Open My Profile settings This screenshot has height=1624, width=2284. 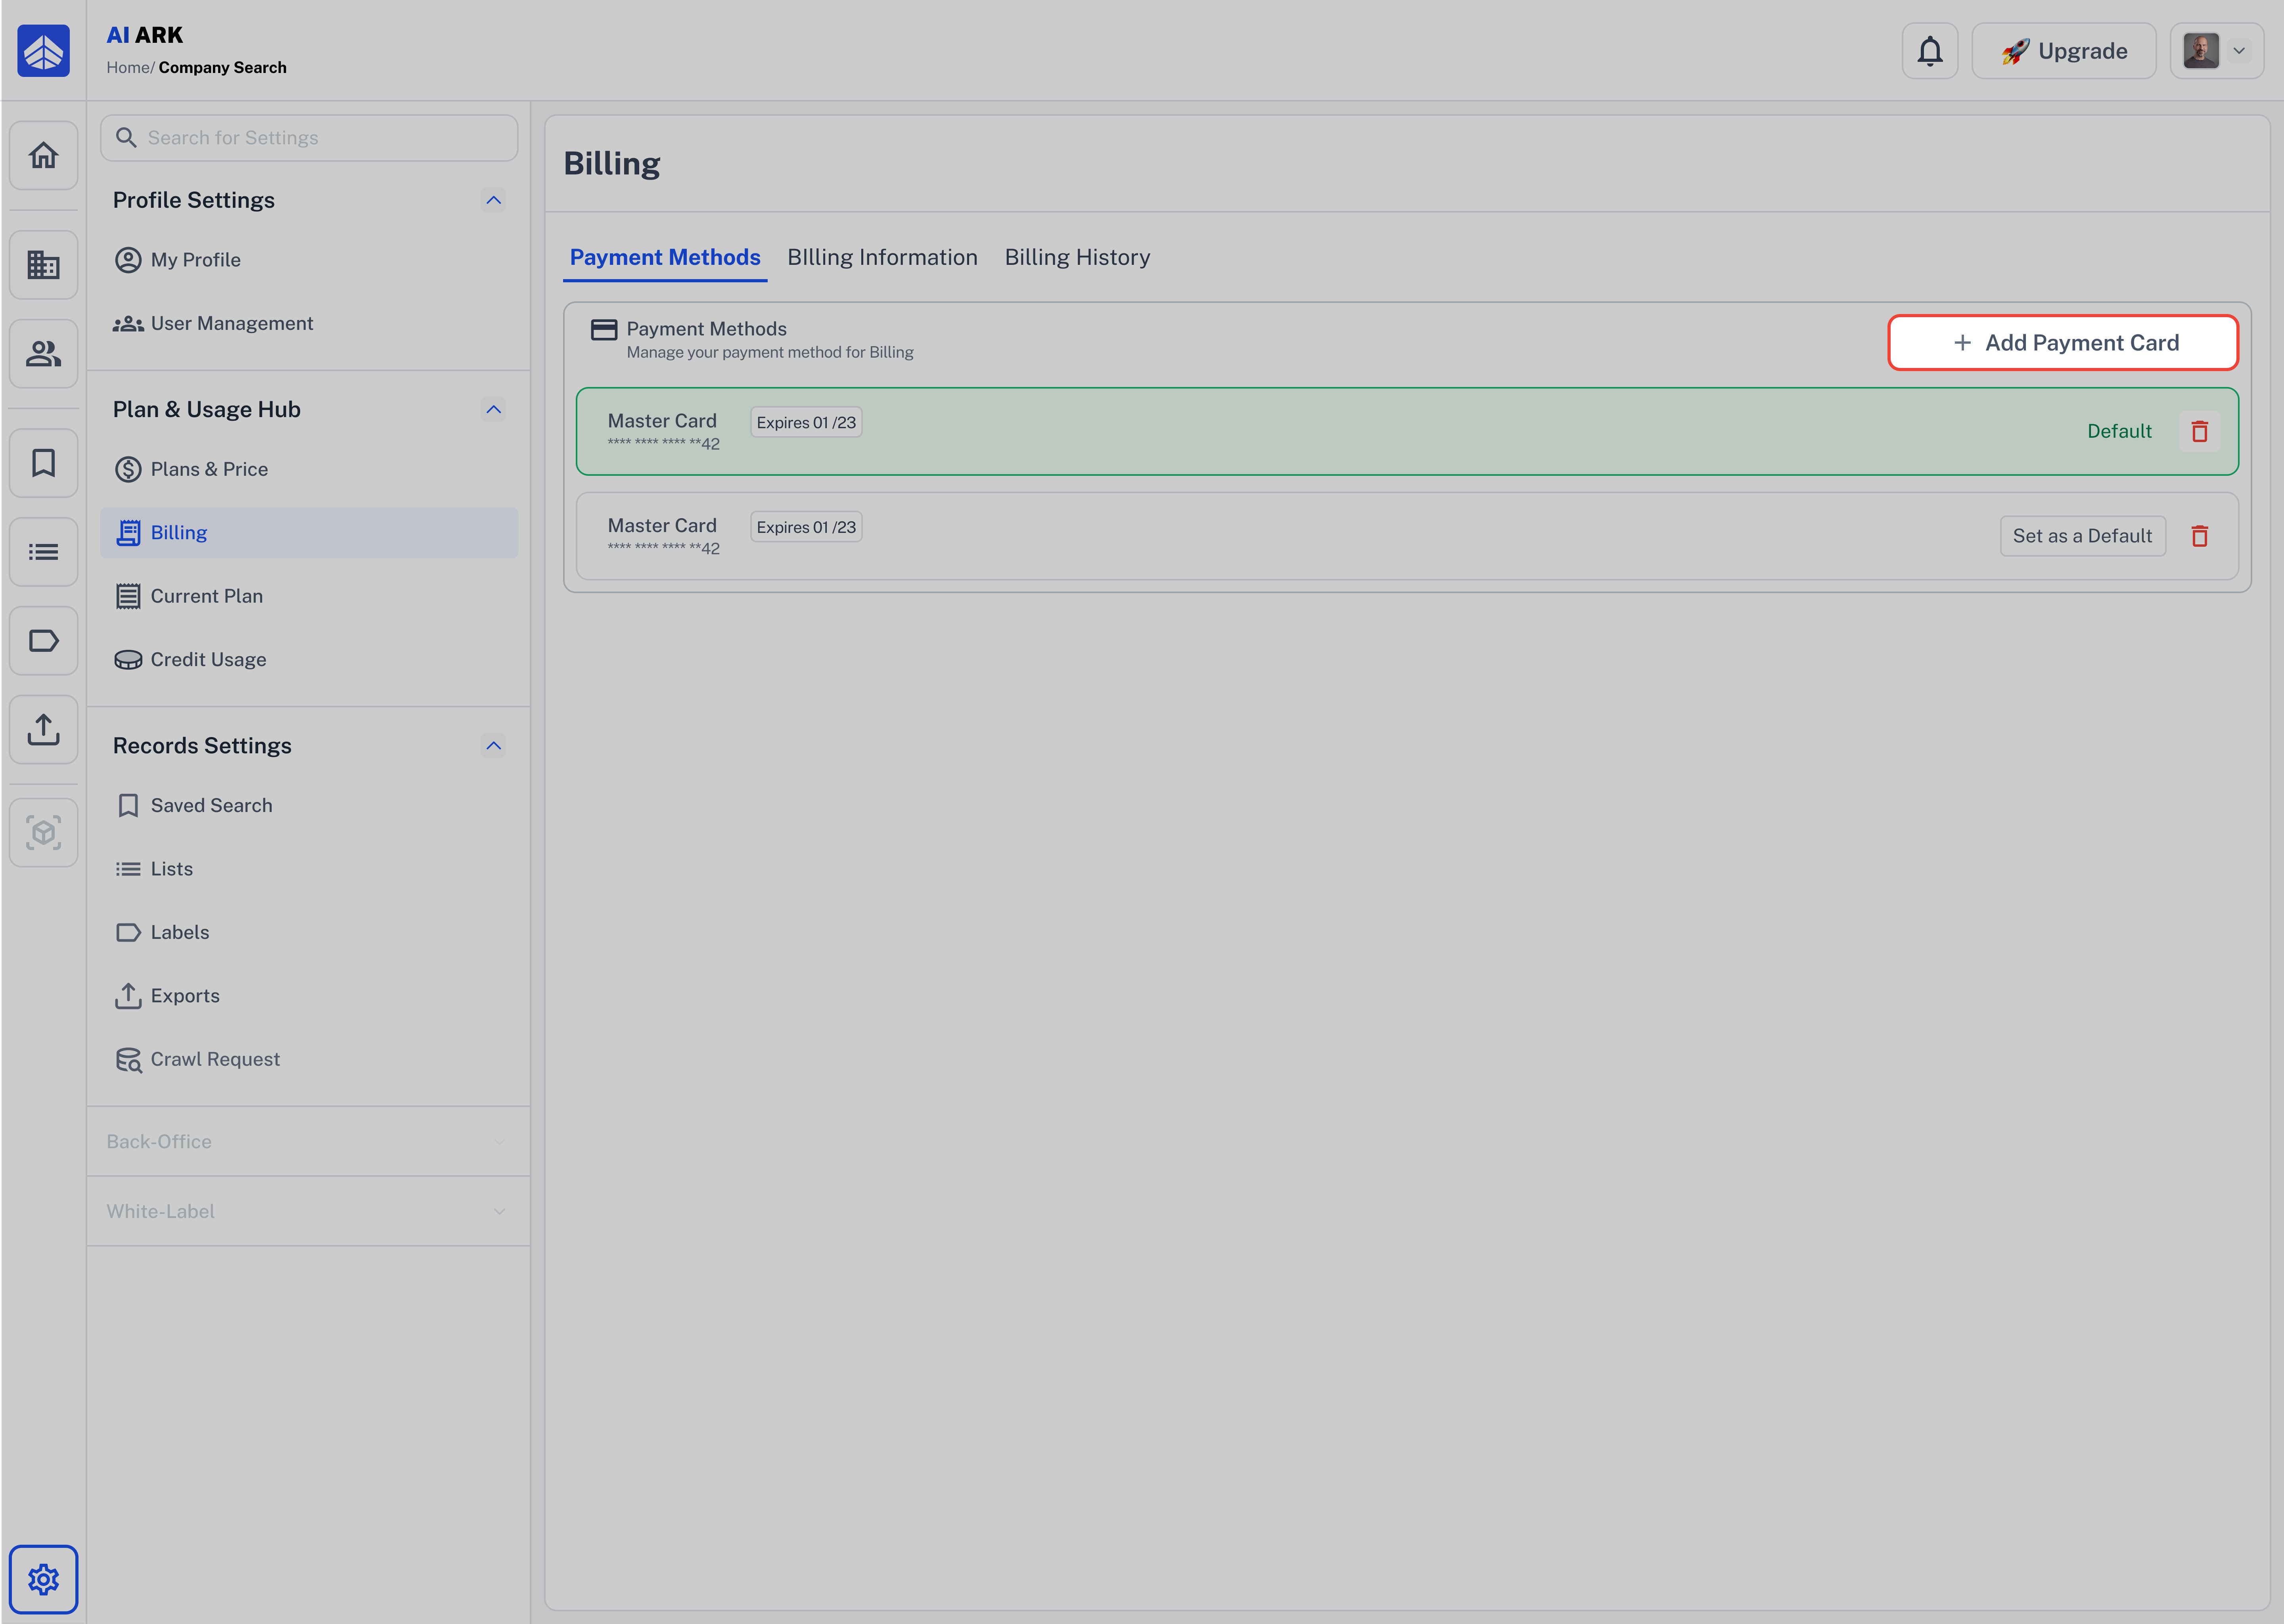(x=309, y=260)
